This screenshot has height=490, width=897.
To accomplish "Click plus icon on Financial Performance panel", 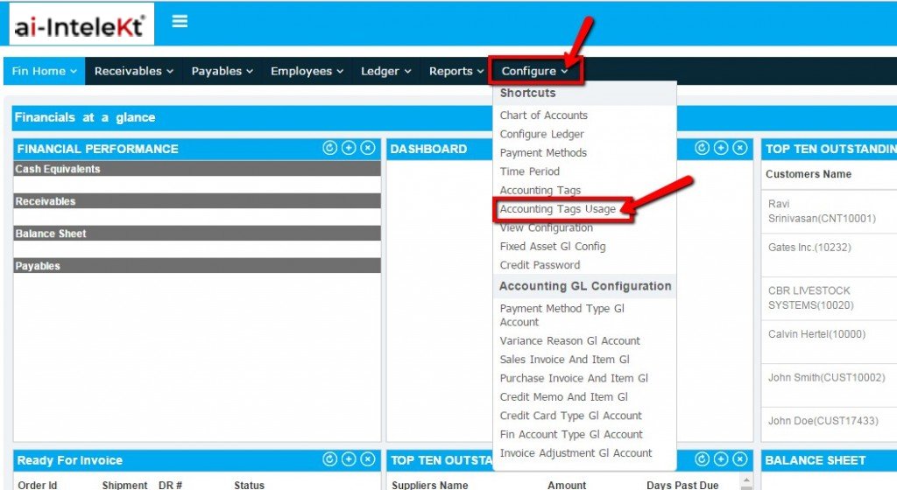I will [x=349, y=148].
